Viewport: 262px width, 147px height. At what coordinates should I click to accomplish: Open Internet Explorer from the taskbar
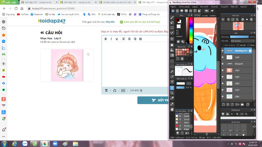[x=15, y=143]
